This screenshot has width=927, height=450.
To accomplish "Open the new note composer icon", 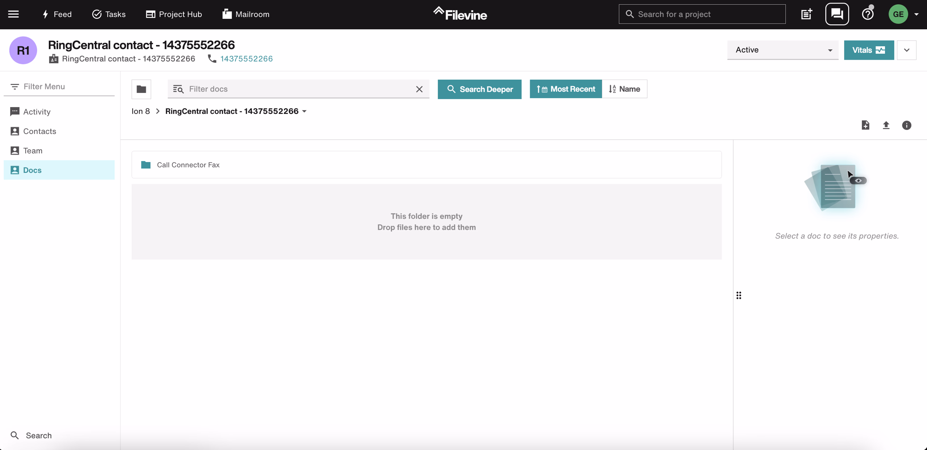I will pos(806,14).
